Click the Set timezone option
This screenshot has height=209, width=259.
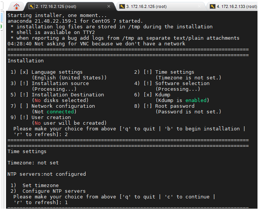pos(41,186)
